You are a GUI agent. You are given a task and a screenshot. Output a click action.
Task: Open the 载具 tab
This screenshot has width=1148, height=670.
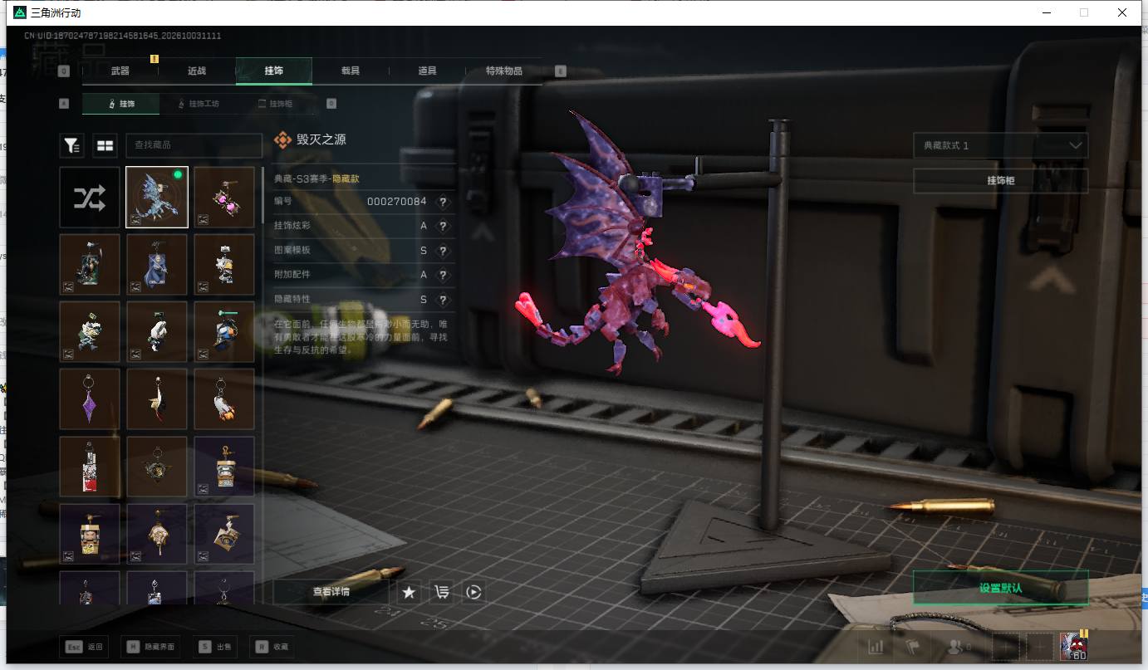[350, 71]
